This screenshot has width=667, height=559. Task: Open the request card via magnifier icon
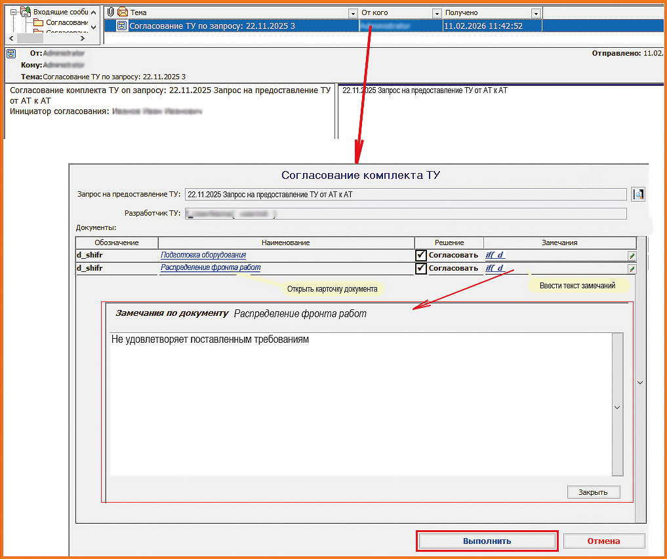tap(638, 194)
